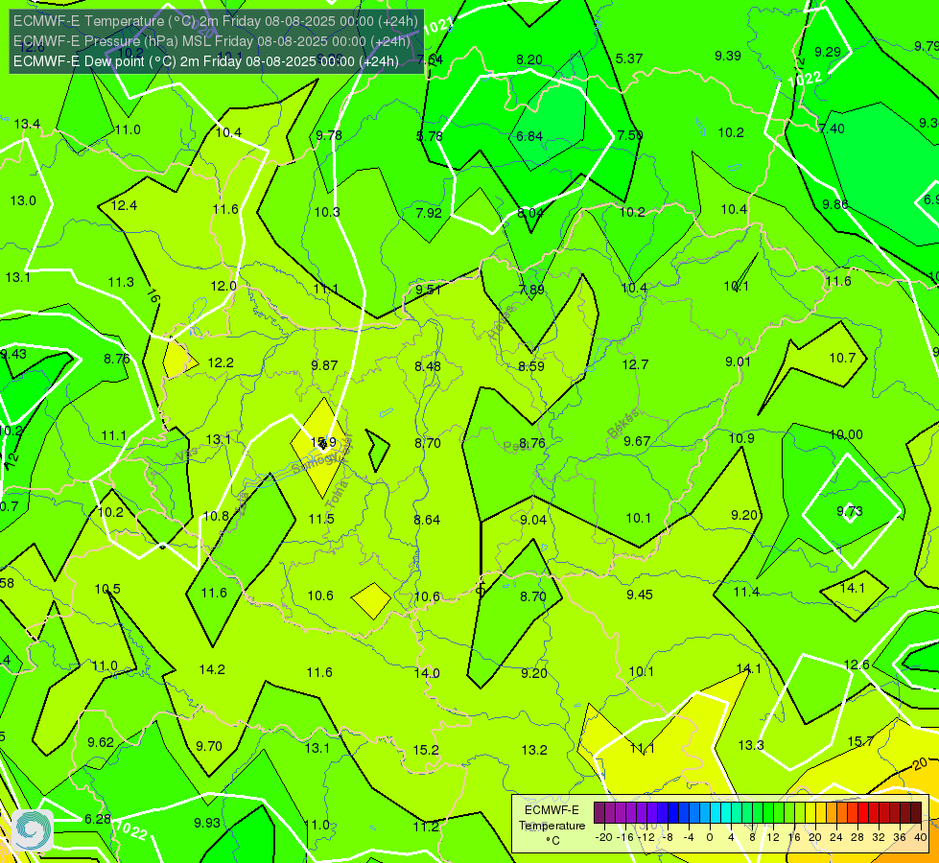Click the purple -20 swatch in the legend

tap(599, 813)
